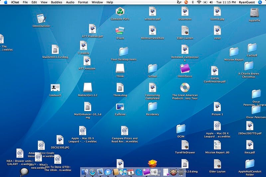Image resolution: width=266 pixels, height=177 pixels.
Task: Select the MailEnhancer-10_3.dmg file
Action: 87,106
